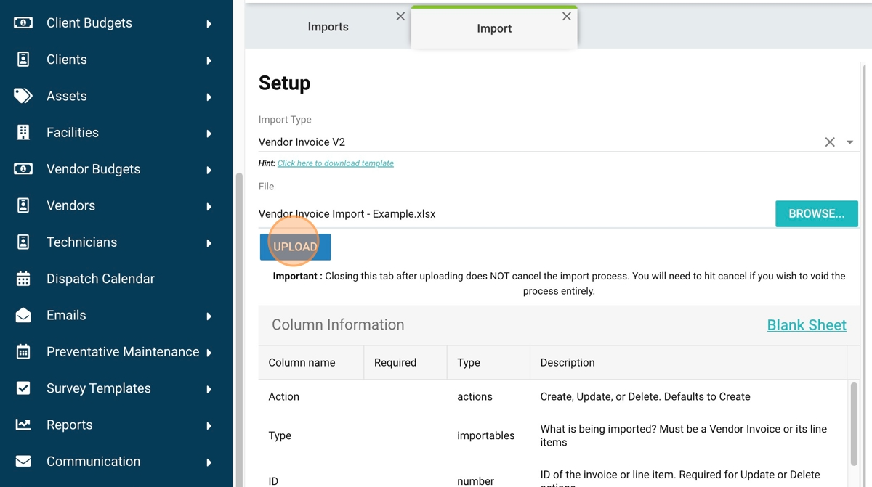Click the download template hint link
Viewport: 872px width, 487px height.
335,163
